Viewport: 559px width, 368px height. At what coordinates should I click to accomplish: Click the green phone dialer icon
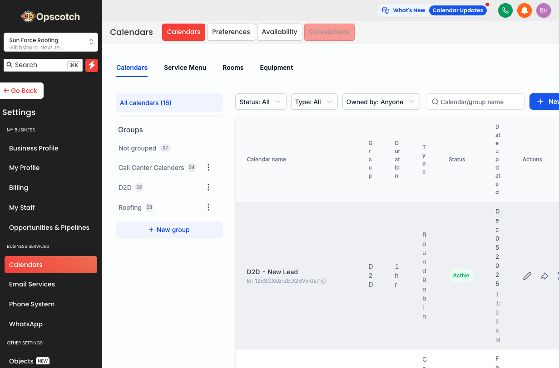click(505, 10)
